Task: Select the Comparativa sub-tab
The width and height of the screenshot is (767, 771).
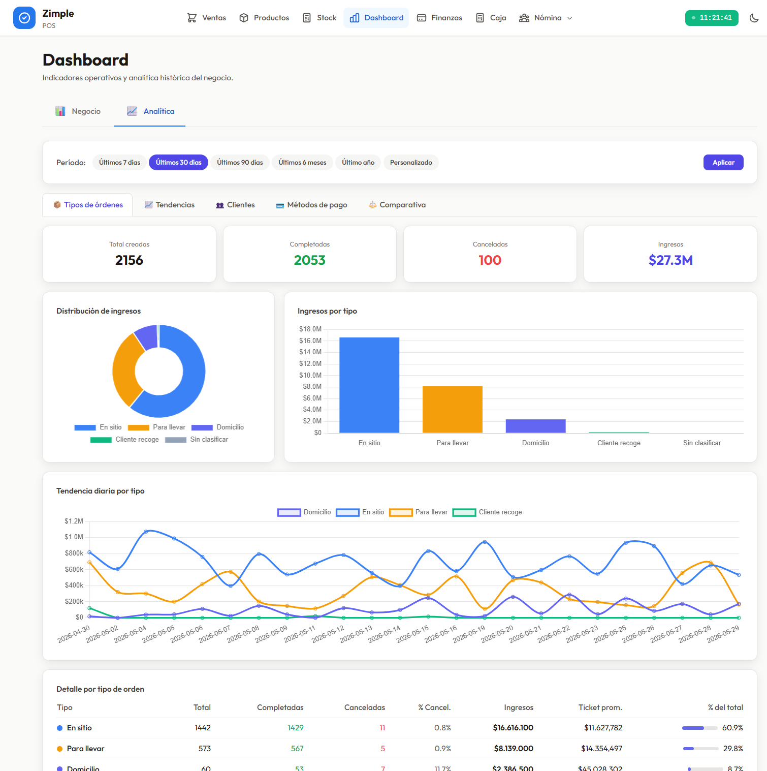Action: (397, 205)
